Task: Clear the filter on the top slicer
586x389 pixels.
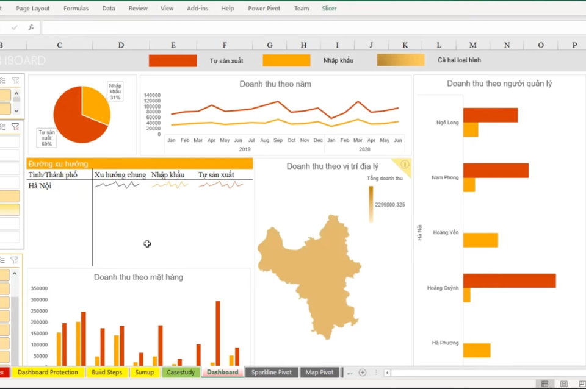Action: [x=15, y=80]
